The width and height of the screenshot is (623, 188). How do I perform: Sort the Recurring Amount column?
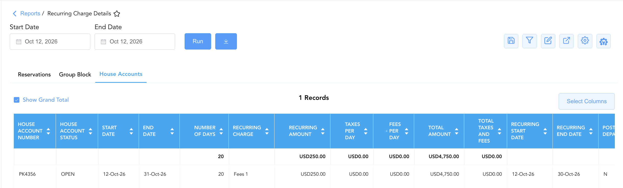pyautogui.click(x=323, y=131)
